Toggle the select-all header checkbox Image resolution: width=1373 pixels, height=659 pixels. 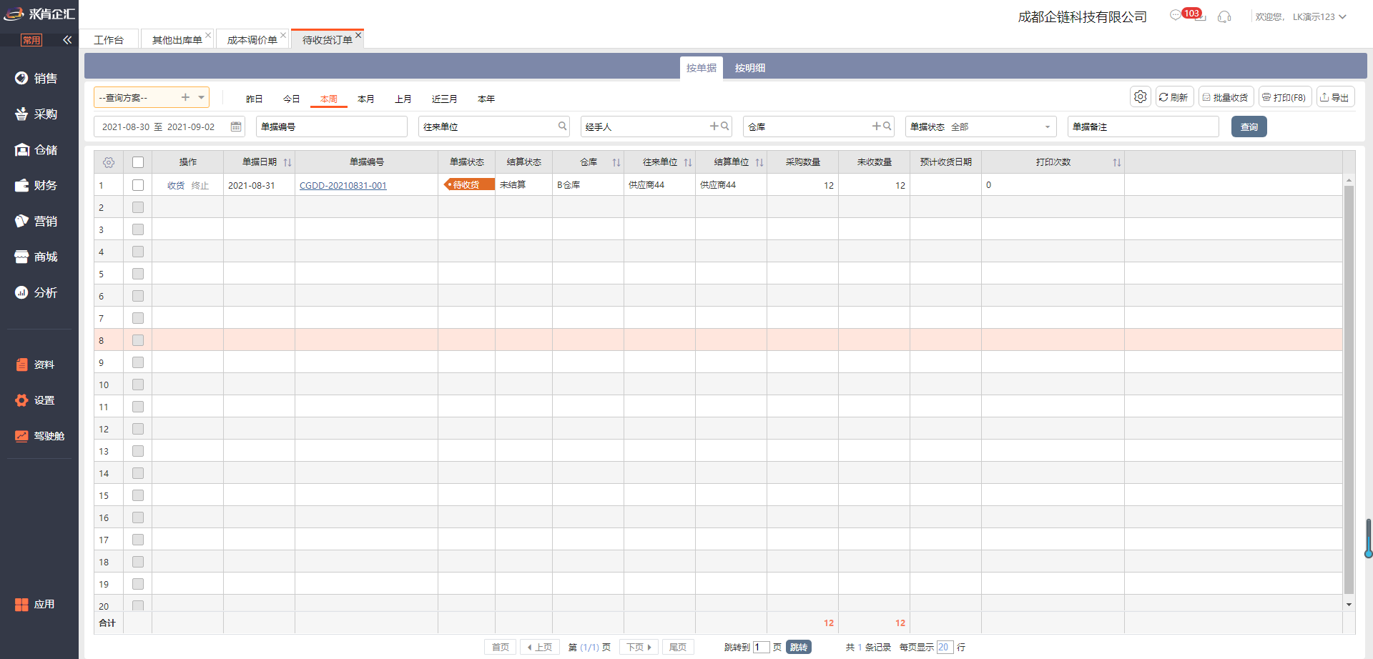click(138, 162)
